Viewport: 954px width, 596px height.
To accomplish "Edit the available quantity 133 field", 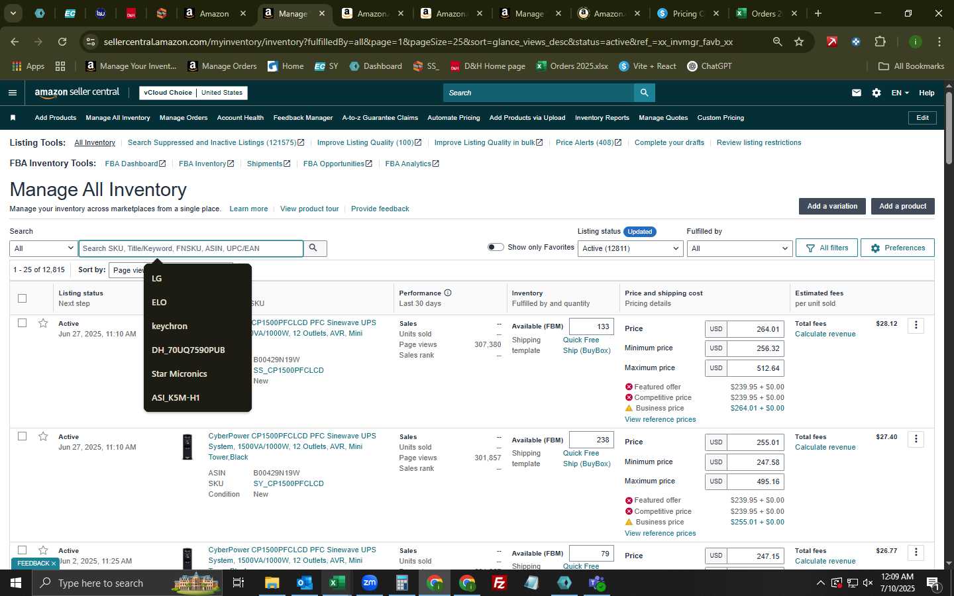I will point(592,326).
